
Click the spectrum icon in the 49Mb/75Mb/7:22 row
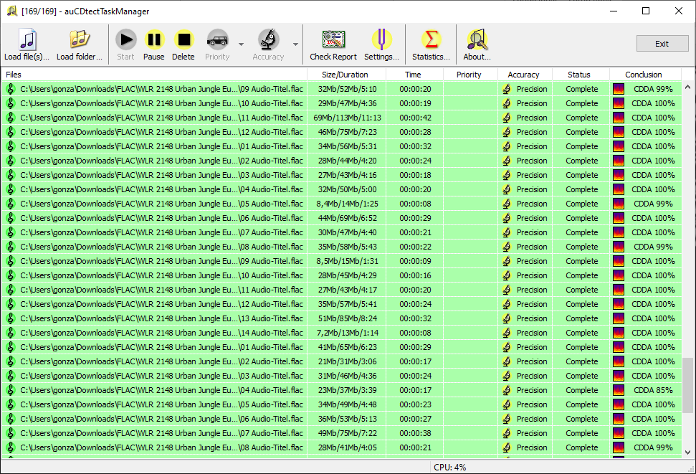tap(619, 433)
